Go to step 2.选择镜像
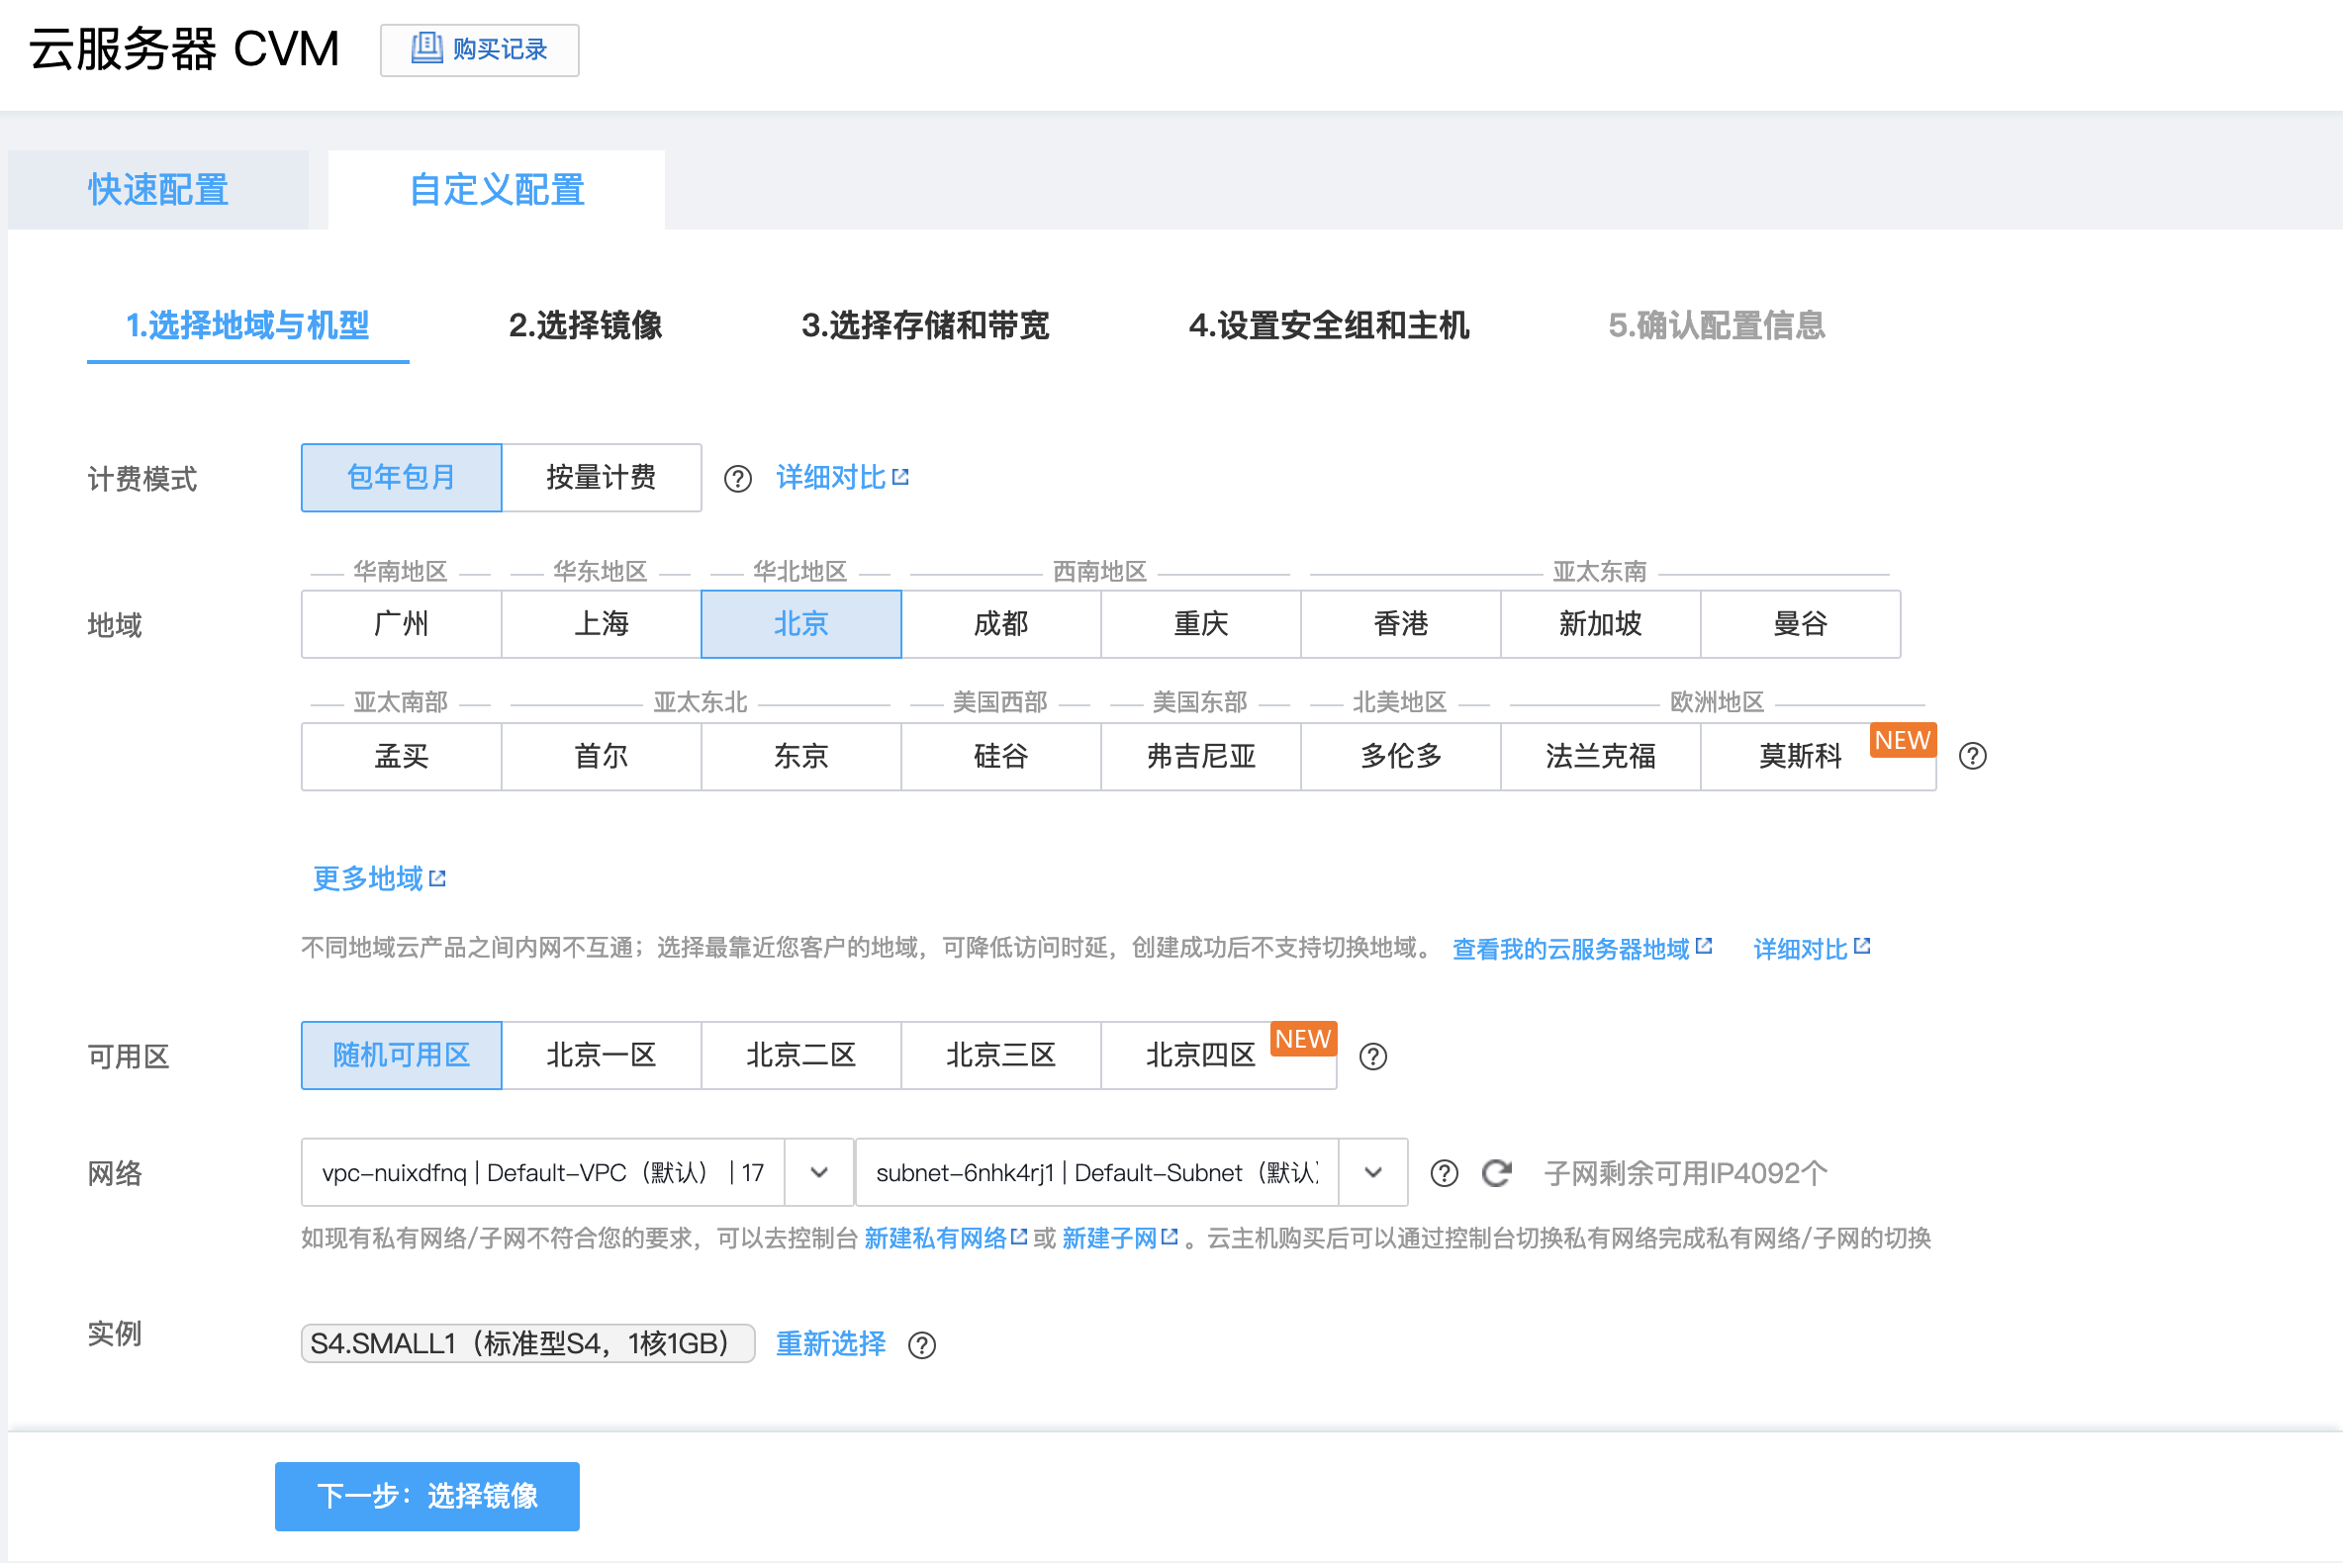Screen dimensions: 2343x1563 585,326
